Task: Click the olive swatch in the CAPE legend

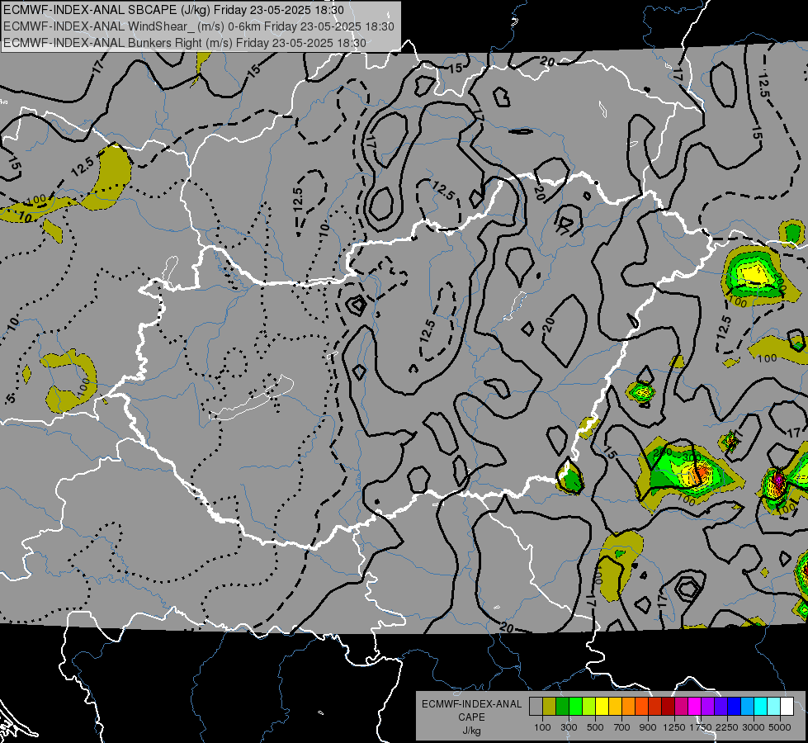Action: point(550,707)
